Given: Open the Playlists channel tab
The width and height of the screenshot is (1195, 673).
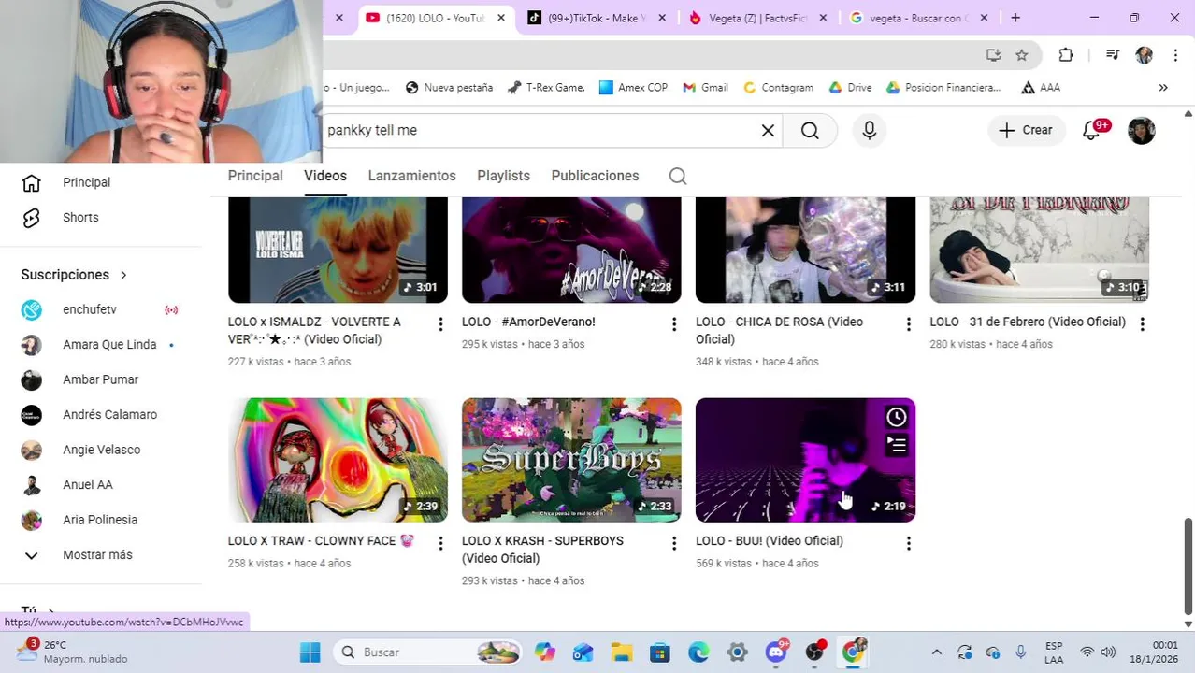Looking at the screenshot, I should pos(503,176).
